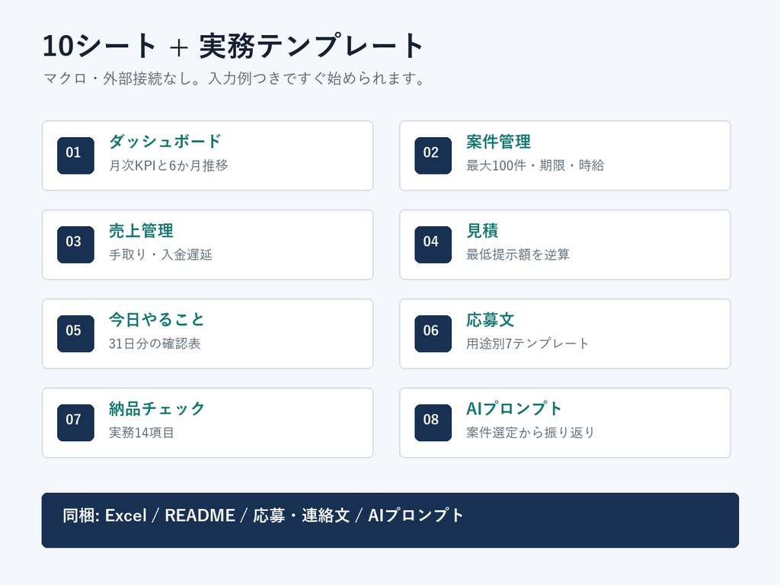Select the 売上管理 card title
Viewport: 780px width, 585px height.
tap(141, 231)
